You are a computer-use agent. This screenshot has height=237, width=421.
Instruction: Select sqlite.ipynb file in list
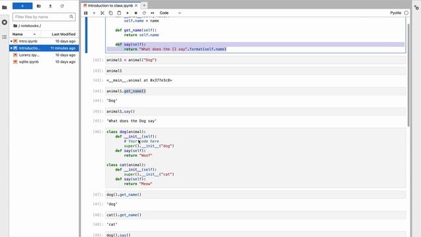(44, 62)
